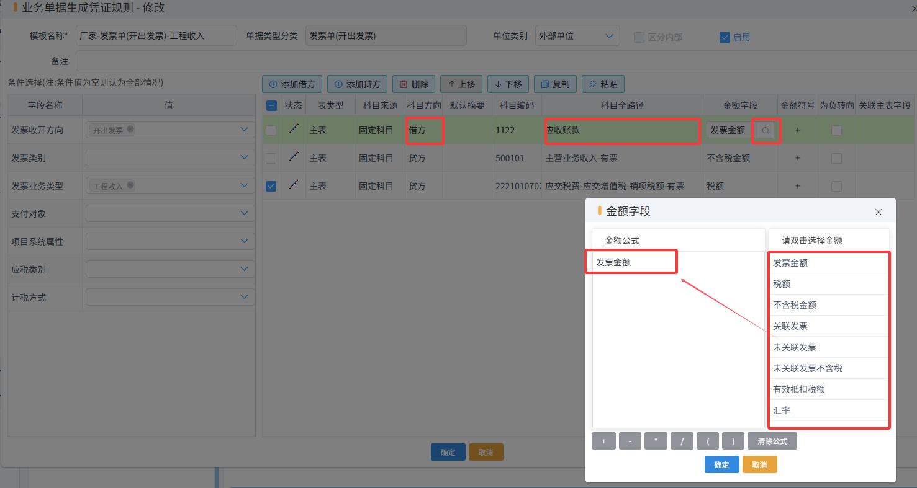Toggle 为负转向 checkbox in 应收账款 row
The height and width of the screenshot is (488, 917).
tap(836, 130)
